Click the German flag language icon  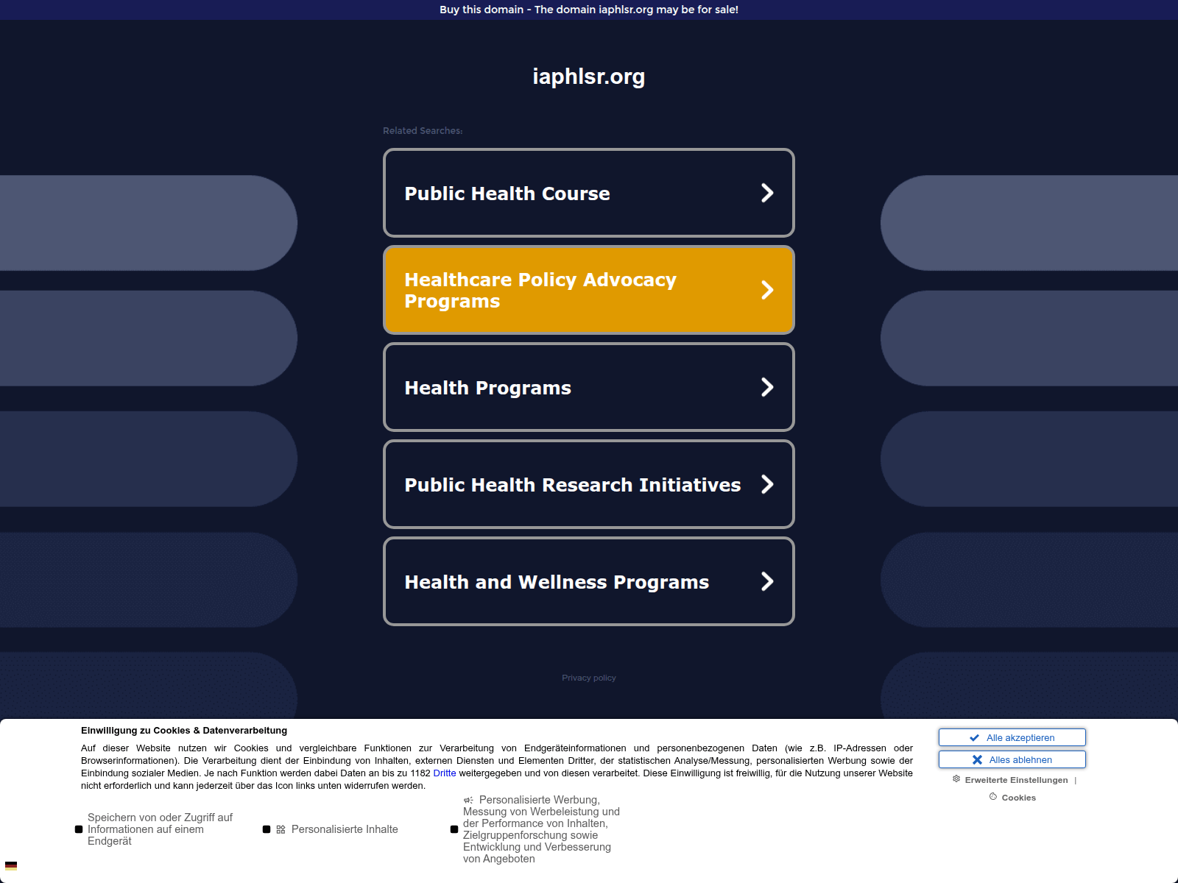click(11, 866)
